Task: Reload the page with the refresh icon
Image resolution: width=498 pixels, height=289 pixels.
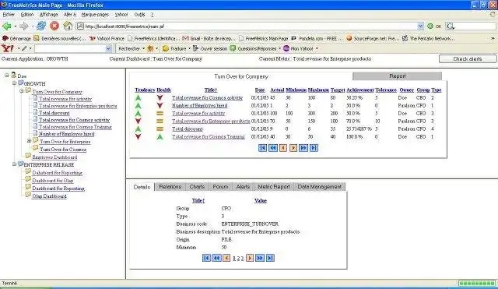Action: tap(41, 26)
